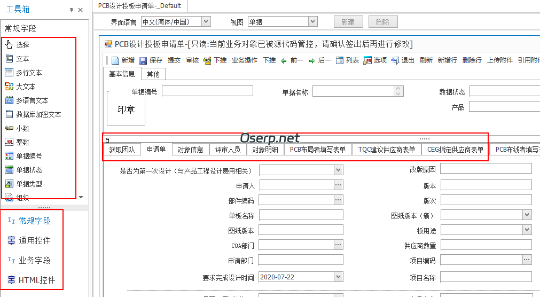
Task: Pick the 多行文本 field icon
Action: click(x=9, y=72)
